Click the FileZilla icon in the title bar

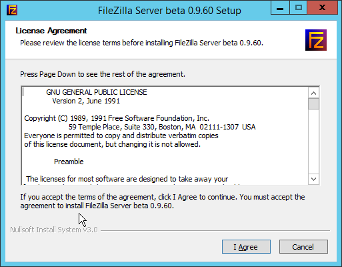coord(12,10)
